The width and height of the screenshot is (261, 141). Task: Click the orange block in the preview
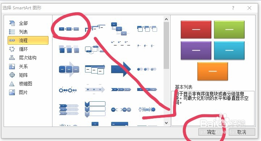pyautogui.click(x=212, y=71)
